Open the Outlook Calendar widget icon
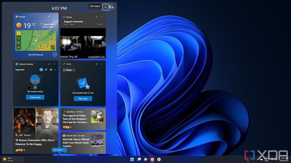The width and height of the screenshot is (291, 163). coord(16,64)
